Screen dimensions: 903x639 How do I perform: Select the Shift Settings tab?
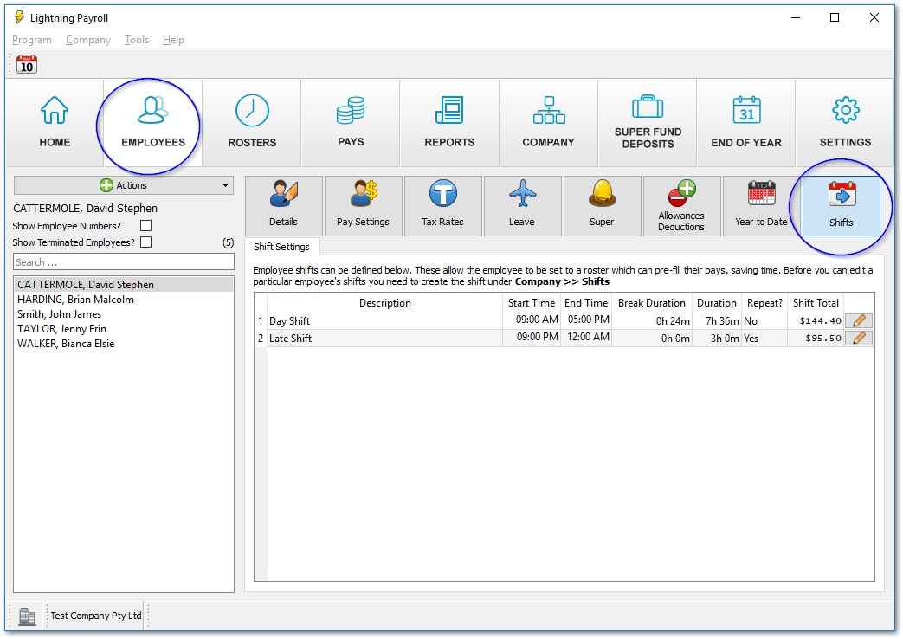click(x=281, y=247)
